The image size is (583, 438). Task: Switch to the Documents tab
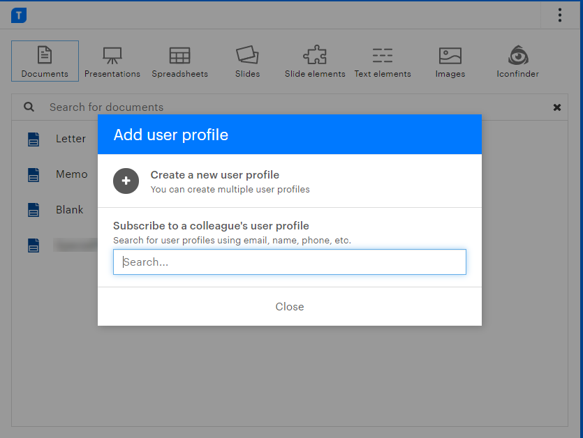click(45, 61)
